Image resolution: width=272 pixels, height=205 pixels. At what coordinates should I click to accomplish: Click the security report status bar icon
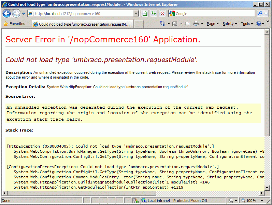[x=135, y=201]
